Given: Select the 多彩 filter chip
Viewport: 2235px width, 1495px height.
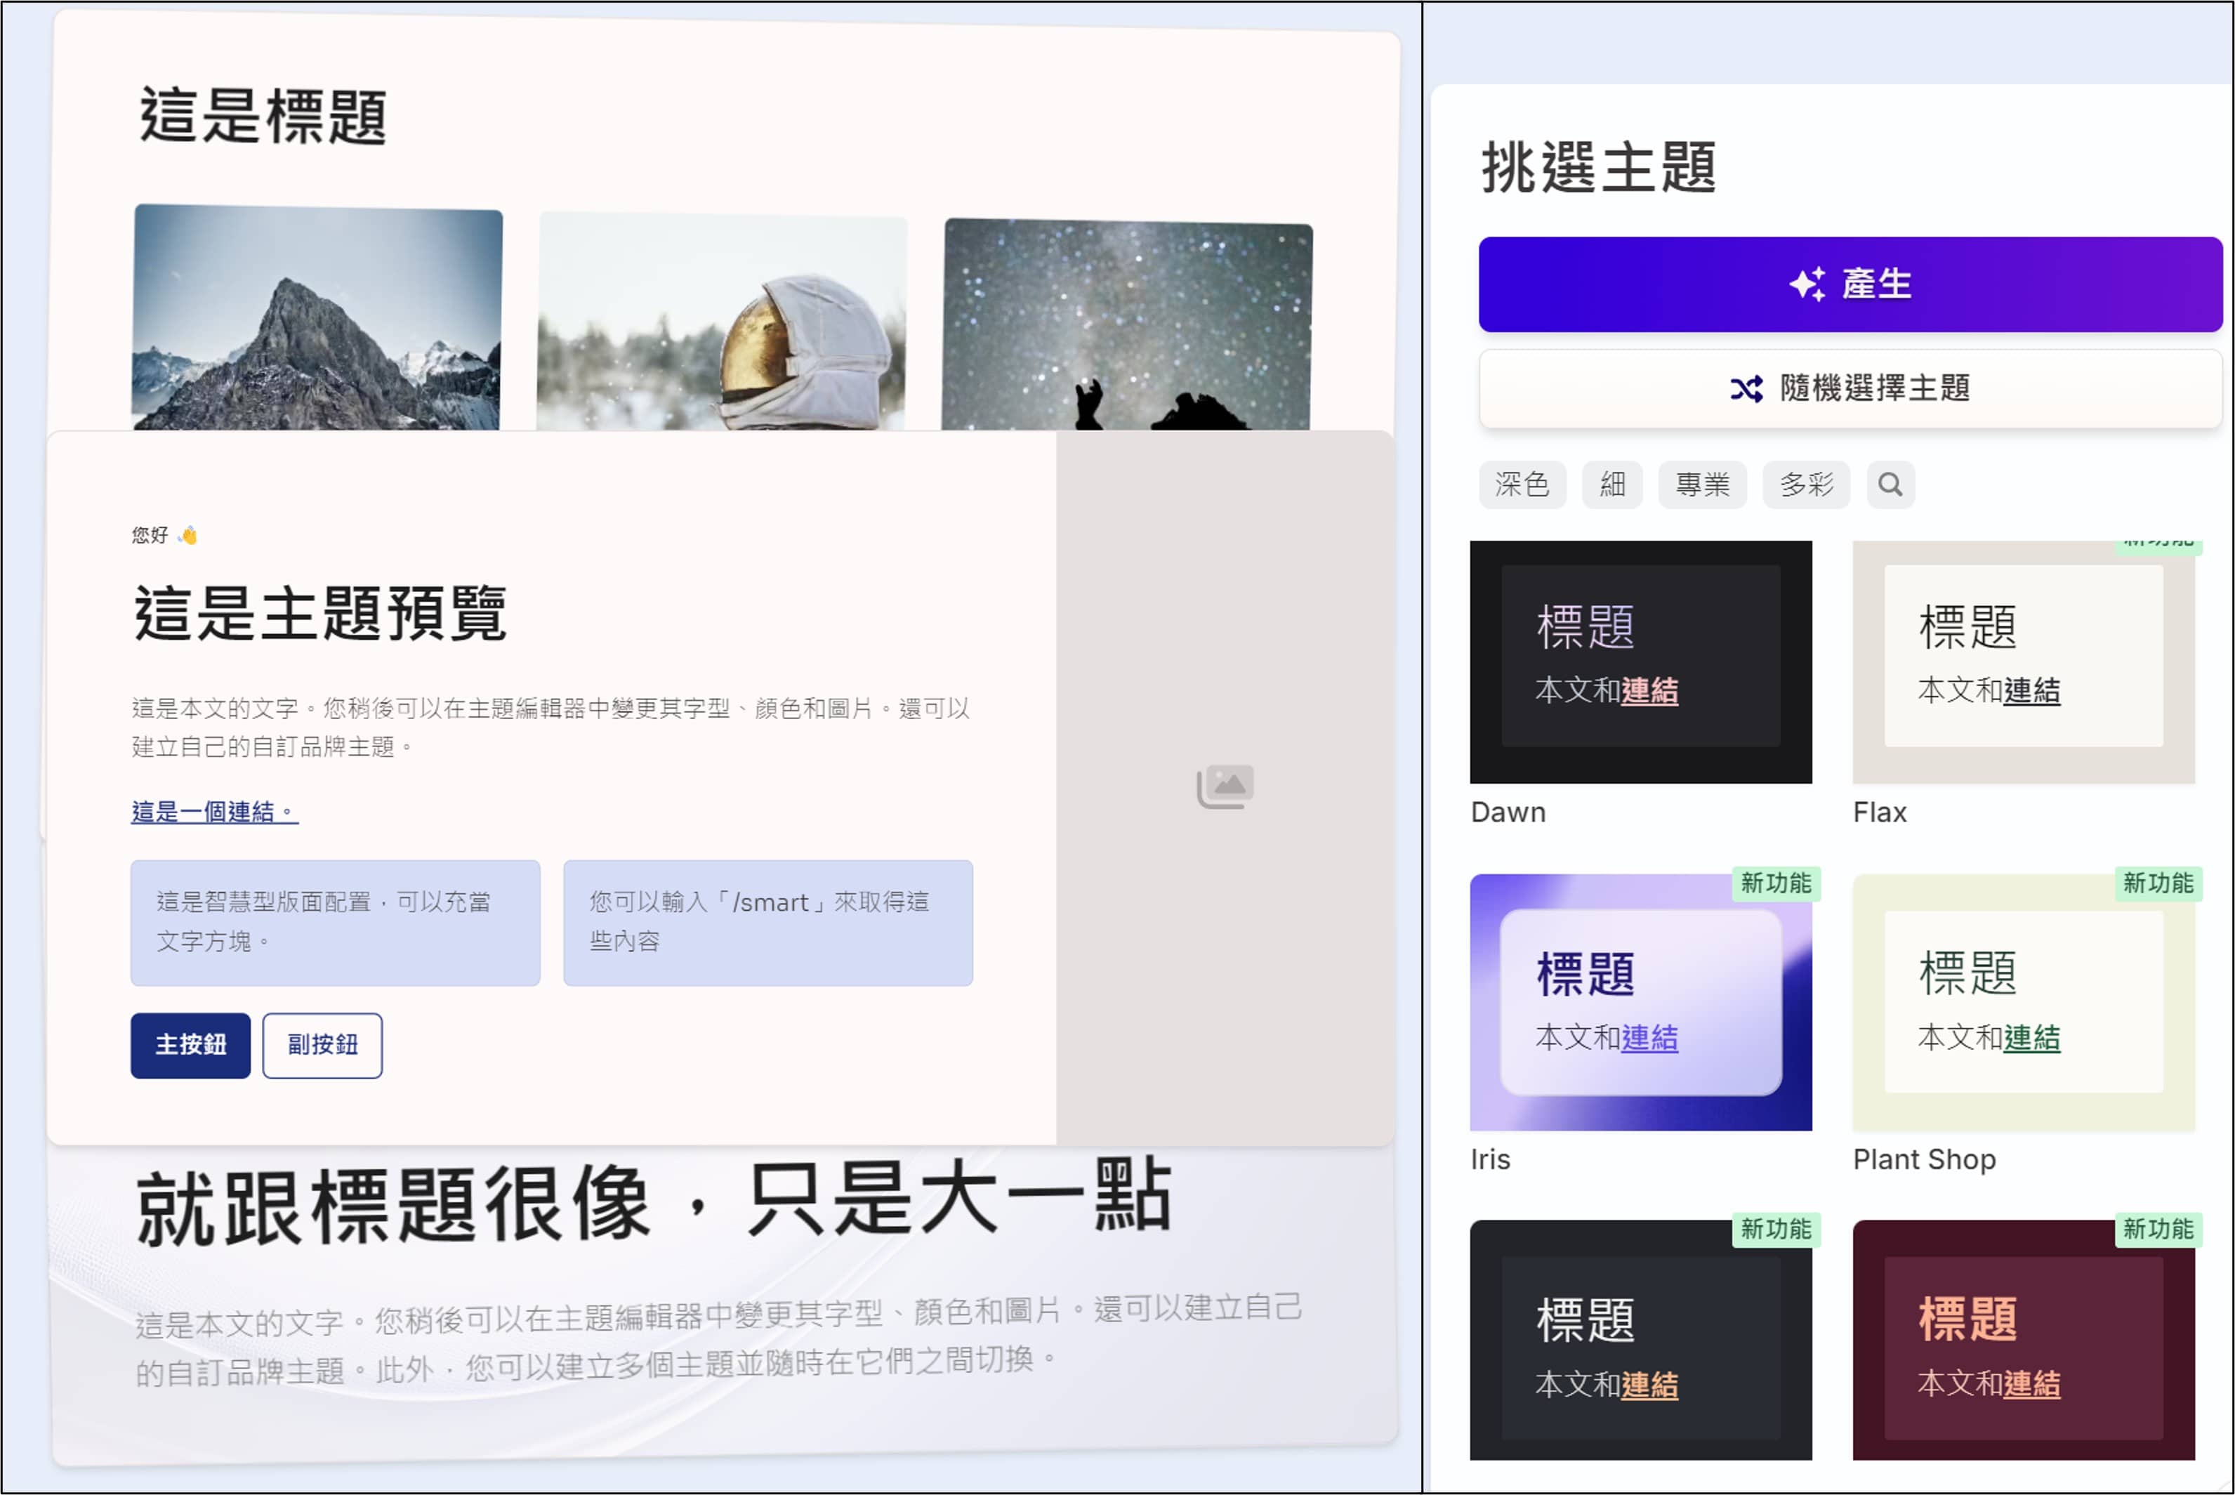Looking at the screenshot, I should point(1805,485).
